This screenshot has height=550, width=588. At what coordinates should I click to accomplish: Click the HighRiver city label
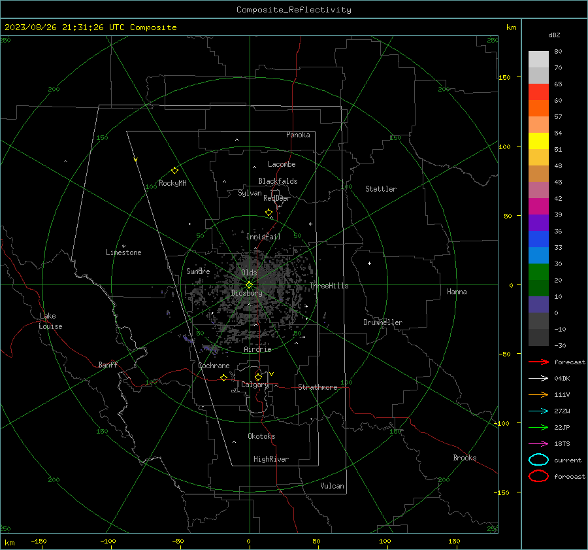pos(271,459)
